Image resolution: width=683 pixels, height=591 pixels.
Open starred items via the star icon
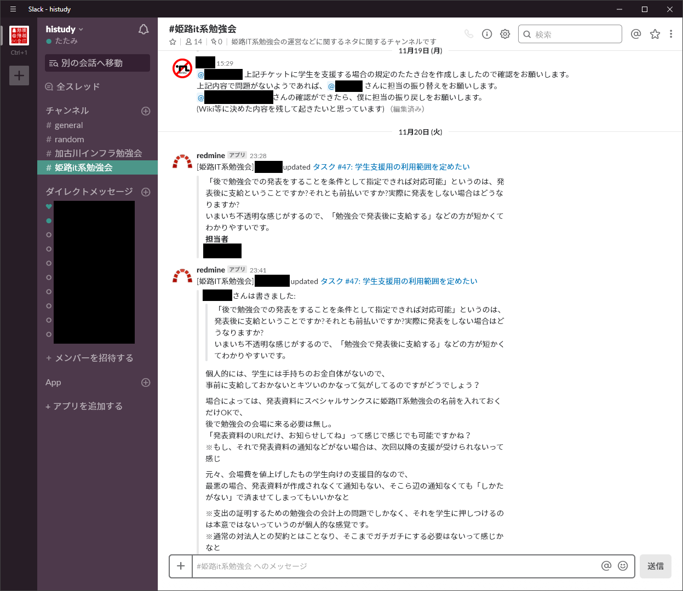pos(655,33)
